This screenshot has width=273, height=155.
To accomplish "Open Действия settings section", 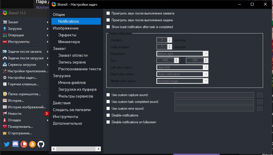I will 62,103.
